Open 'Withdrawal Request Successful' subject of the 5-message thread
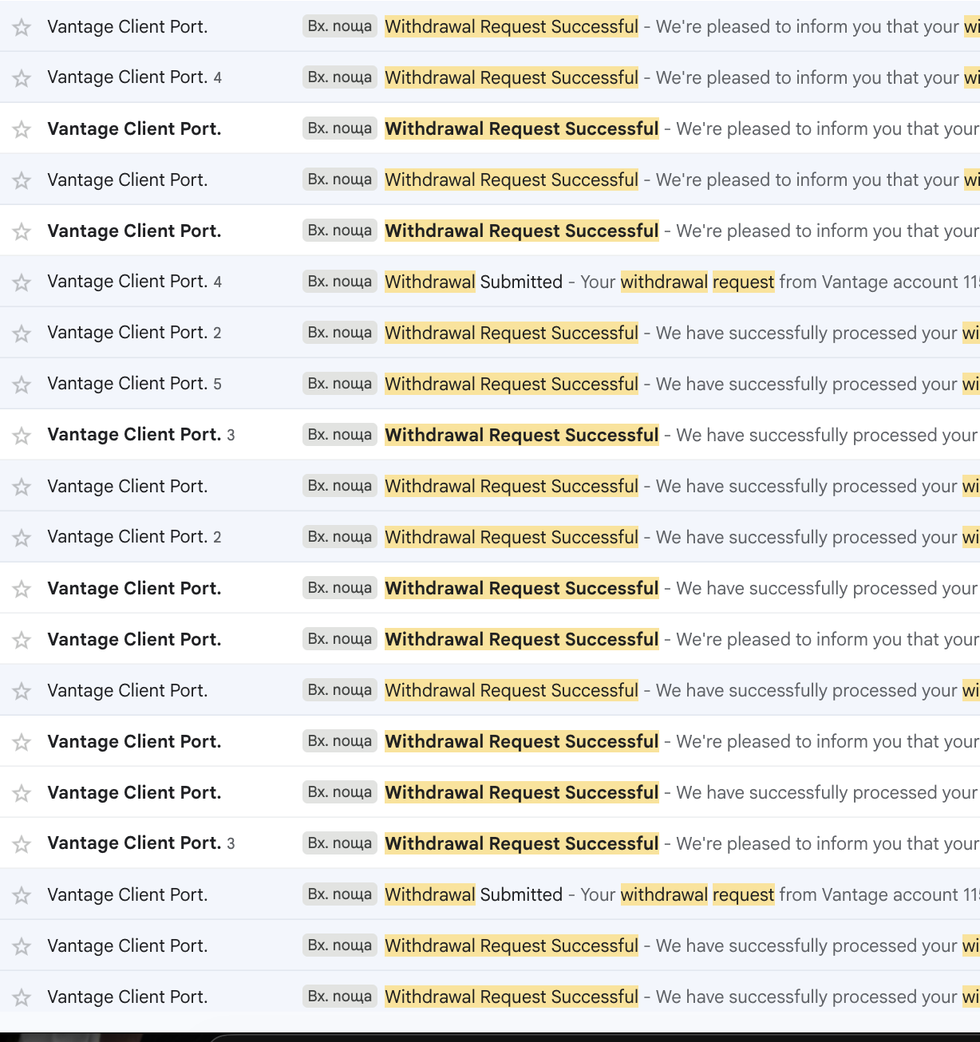The height and width of the screenshot is (1042, 980). pyautogui.click(x=512, y=384)
